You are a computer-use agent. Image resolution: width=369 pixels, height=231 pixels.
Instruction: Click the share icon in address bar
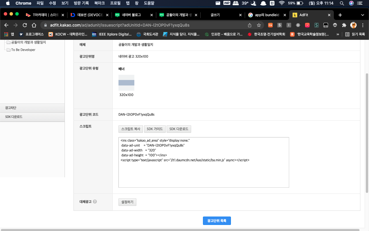coord(250,25)
